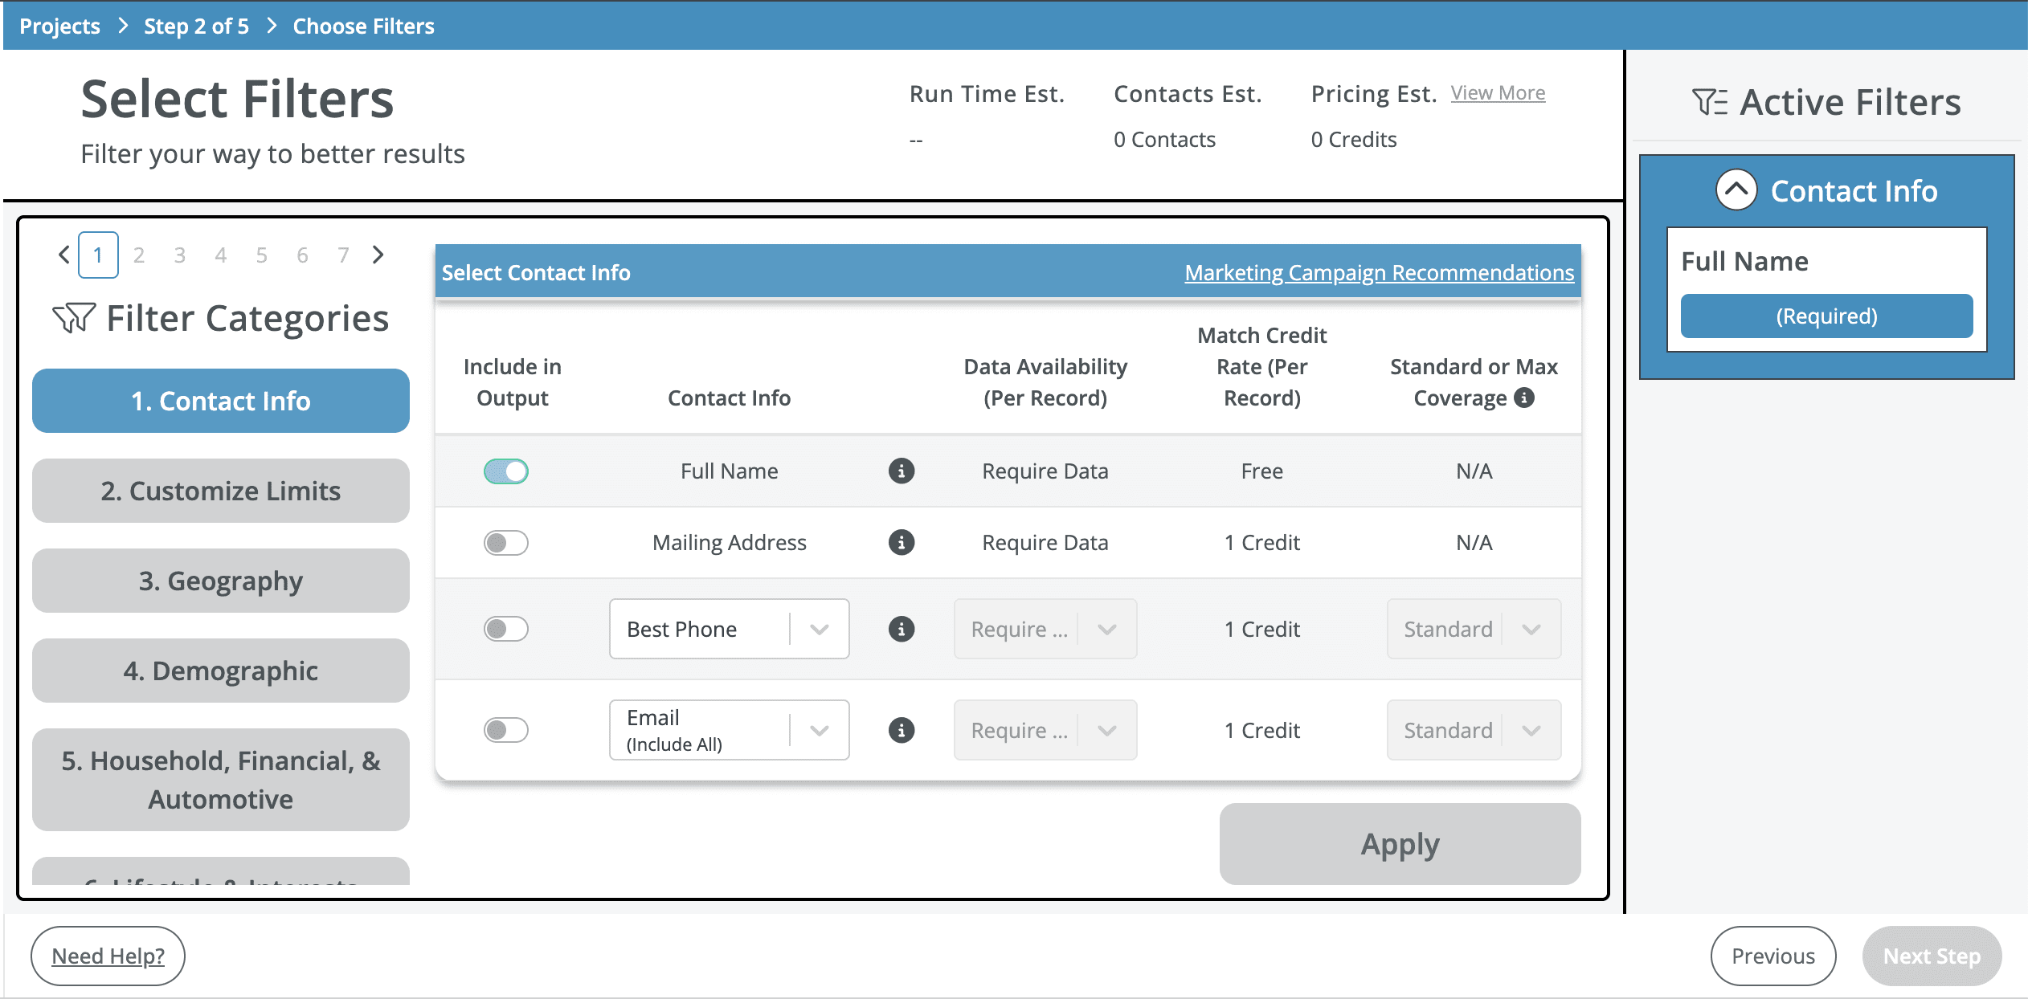Screen dimensions: 2028x999
Task: Click the info icon beside Best Phone
Action: [x=902, y=629]
